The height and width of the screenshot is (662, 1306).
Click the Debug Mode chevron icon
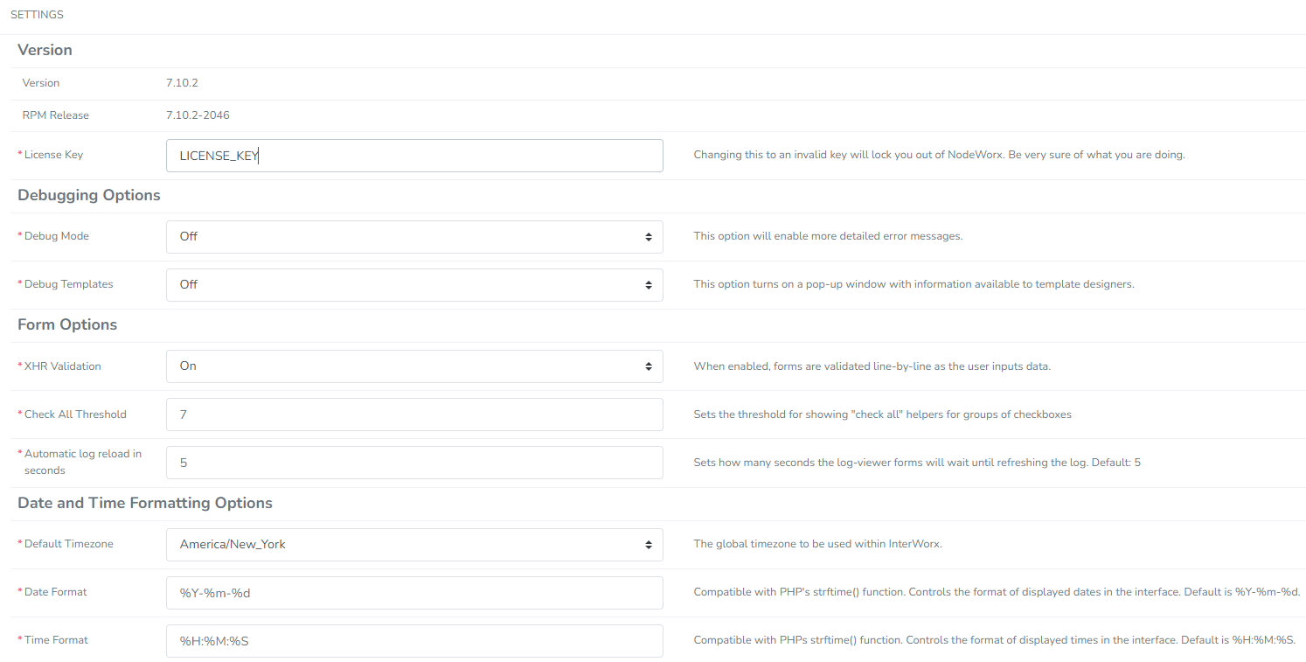[x=649, y=236]
